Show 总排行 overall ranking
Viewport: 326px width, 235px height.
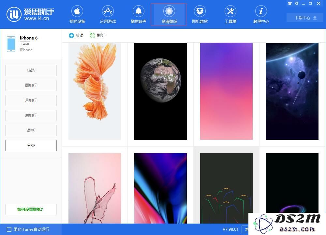31,115
